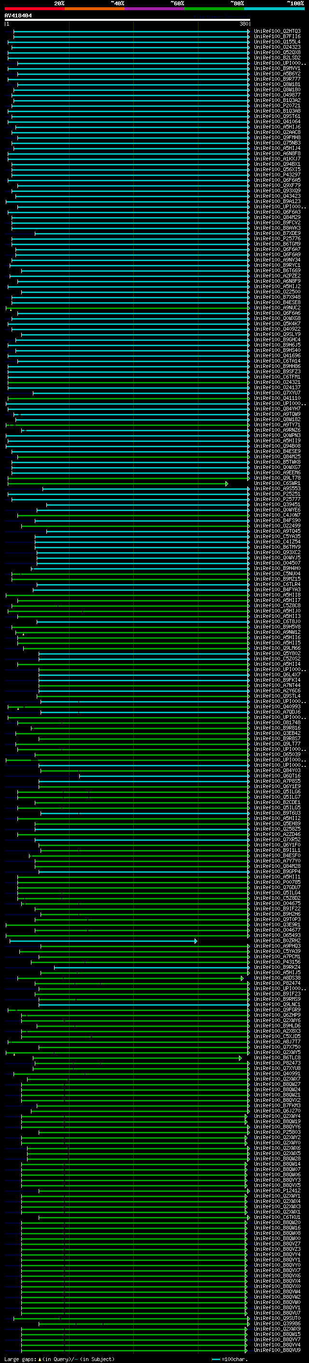Viewport: 309px width, 1363px height.
Task: Select hit label UniRef100_Q41064
Action: [277, 122]
